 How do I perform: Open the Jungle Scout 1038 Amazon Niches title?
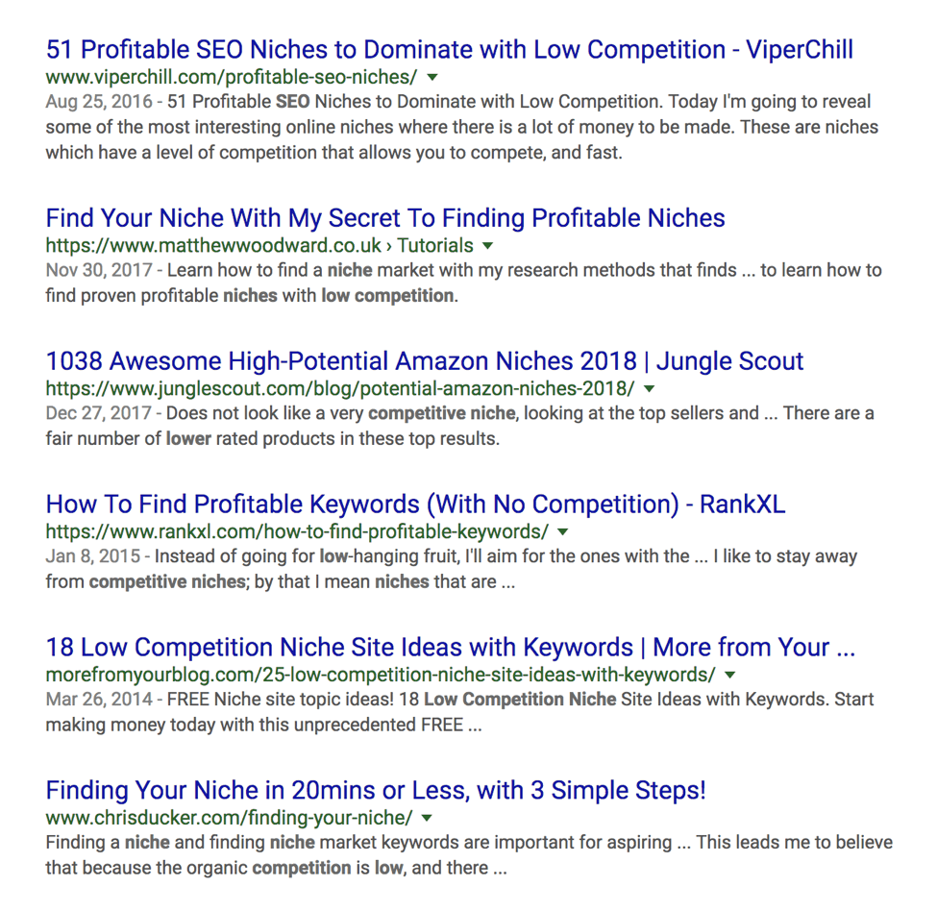[425, 361]
